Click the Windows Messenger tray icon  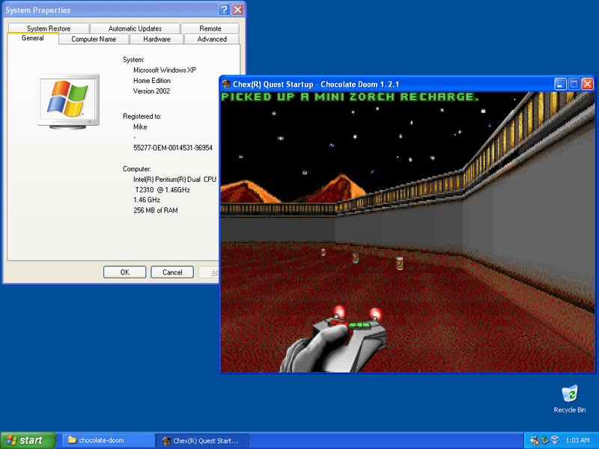[x=535, y=440]
